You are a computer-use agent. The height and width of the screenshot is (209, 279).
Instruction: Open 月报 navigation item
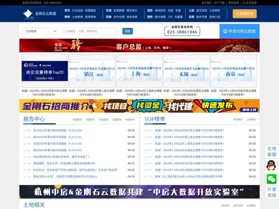[170, 10]
